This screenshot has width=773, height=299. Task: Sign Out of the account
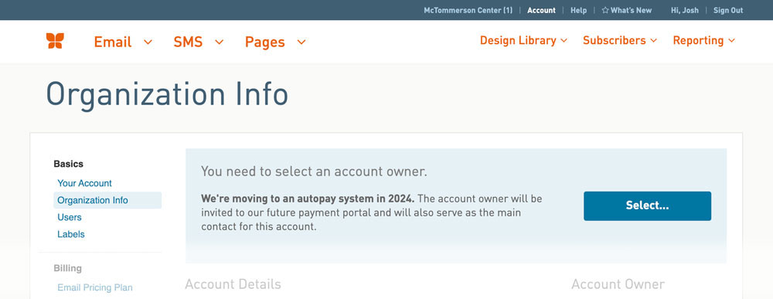coord(728,10)
